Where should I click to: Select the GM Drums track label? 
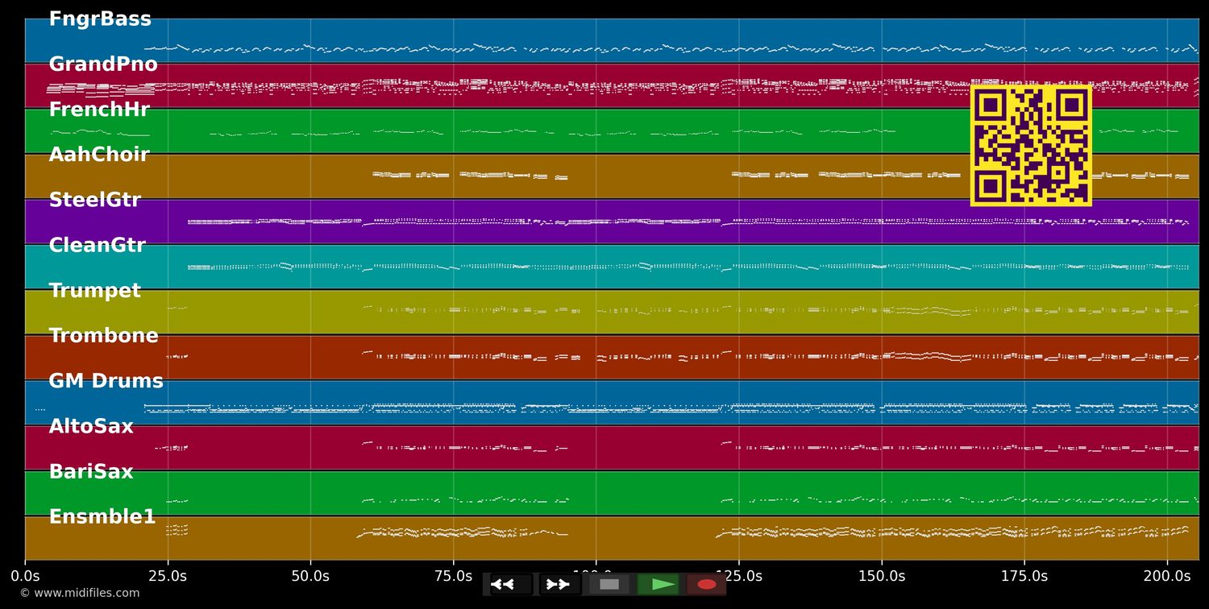pos(106,381)
